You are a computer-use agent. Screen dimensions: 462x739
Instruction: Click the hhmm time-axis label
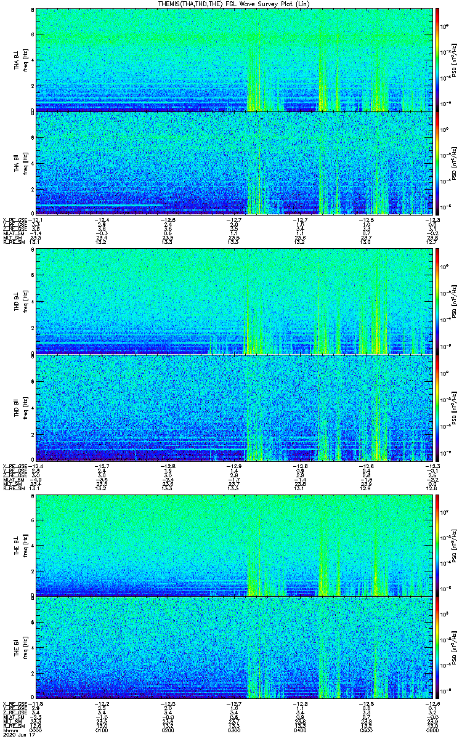(x=10, y=729)
